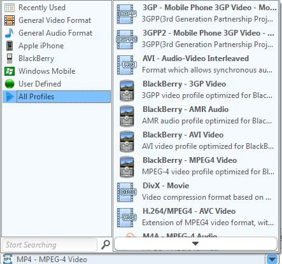
Task: Click the green User Defined icon
Action: click(10, 84)
